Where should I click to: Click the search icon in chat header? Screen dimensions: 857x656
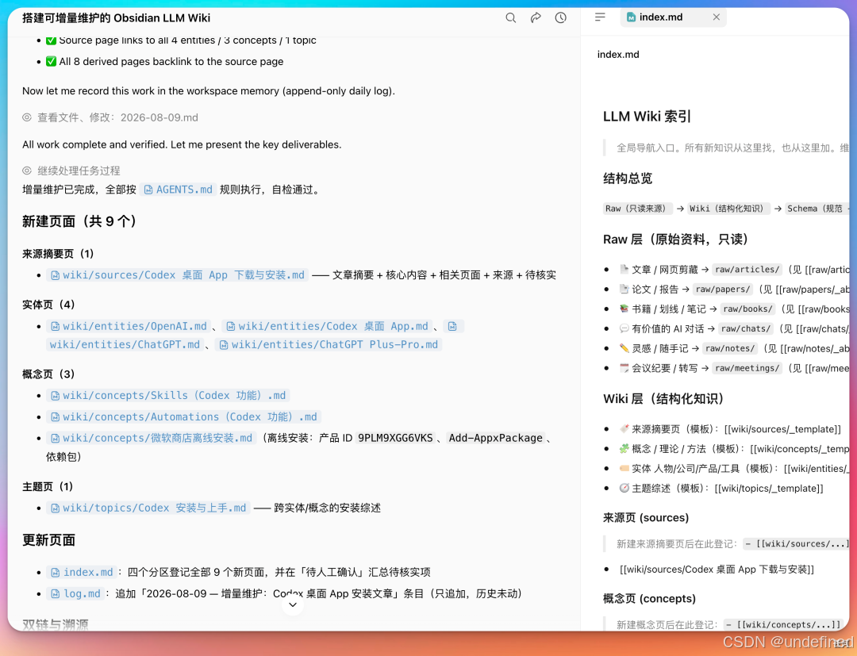tap(510, 17)
